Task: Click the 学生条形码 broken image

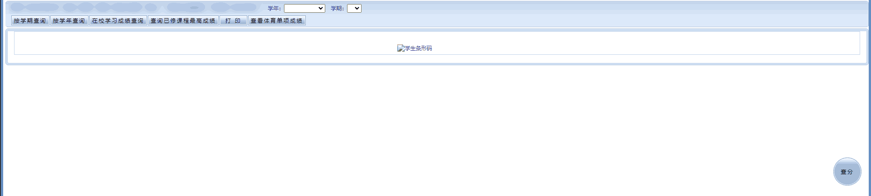Action: point(415,48)
